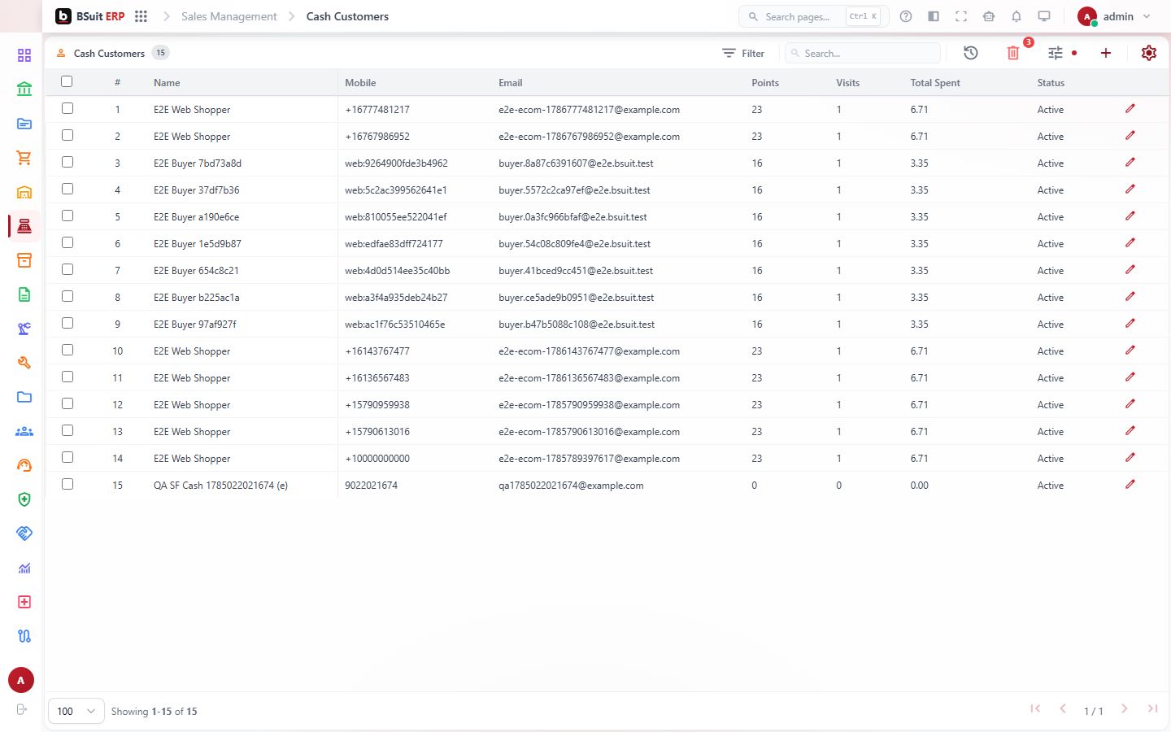
Task: Open the bank building module in sidebar
Action: point(24,89)
